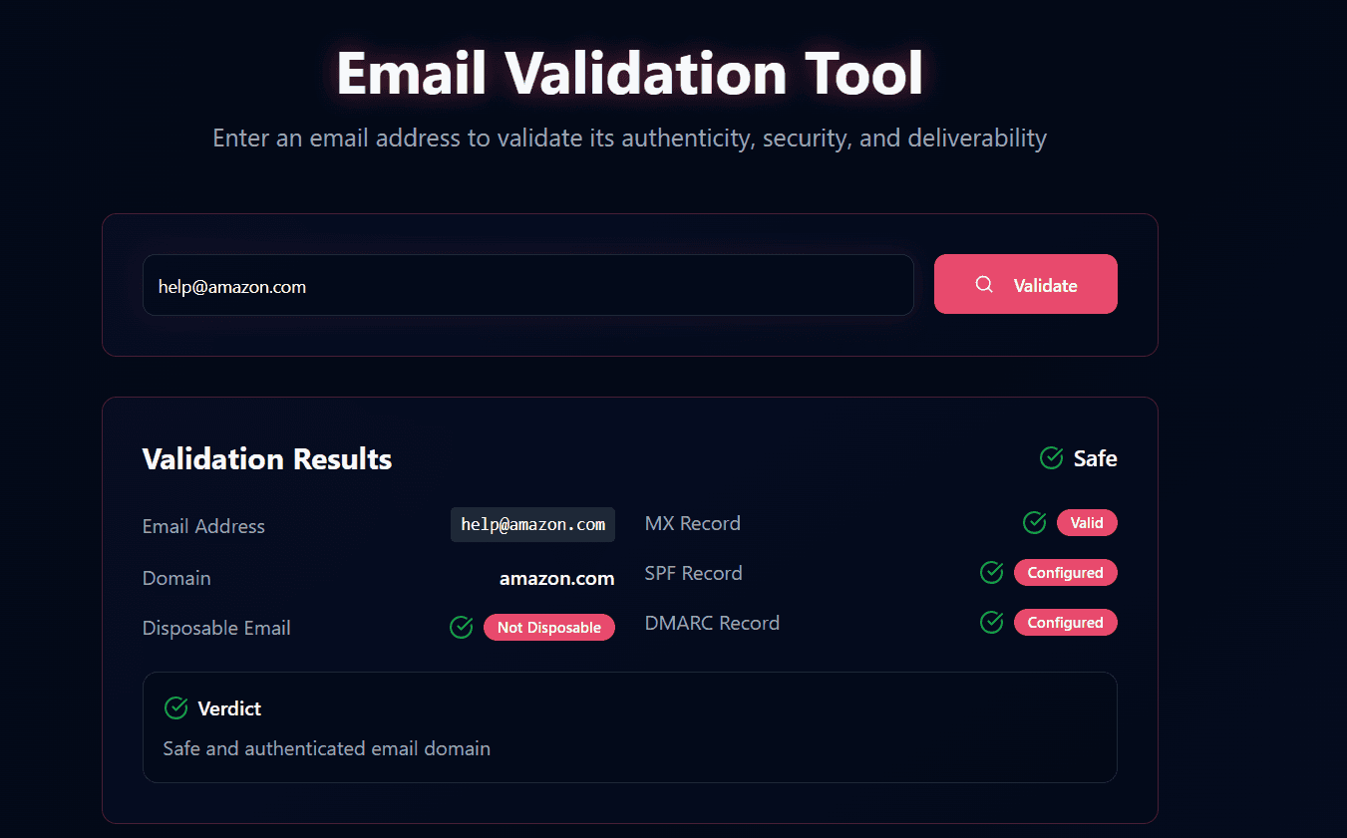Click the amazon.com domain value
The height and width of the screenshot is (838, 1347).
coord(556,578)
